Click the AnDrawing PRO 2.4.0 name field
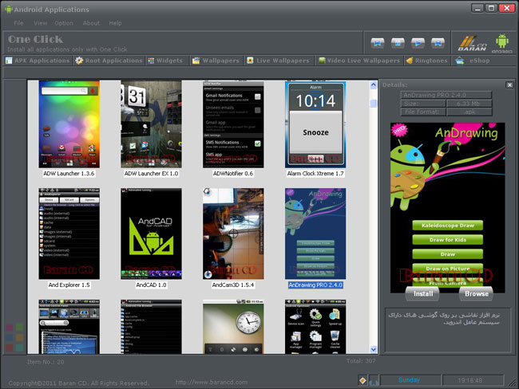Image resolution: width=519 pixels, height=389 pixels. click(x=446, y=95)
